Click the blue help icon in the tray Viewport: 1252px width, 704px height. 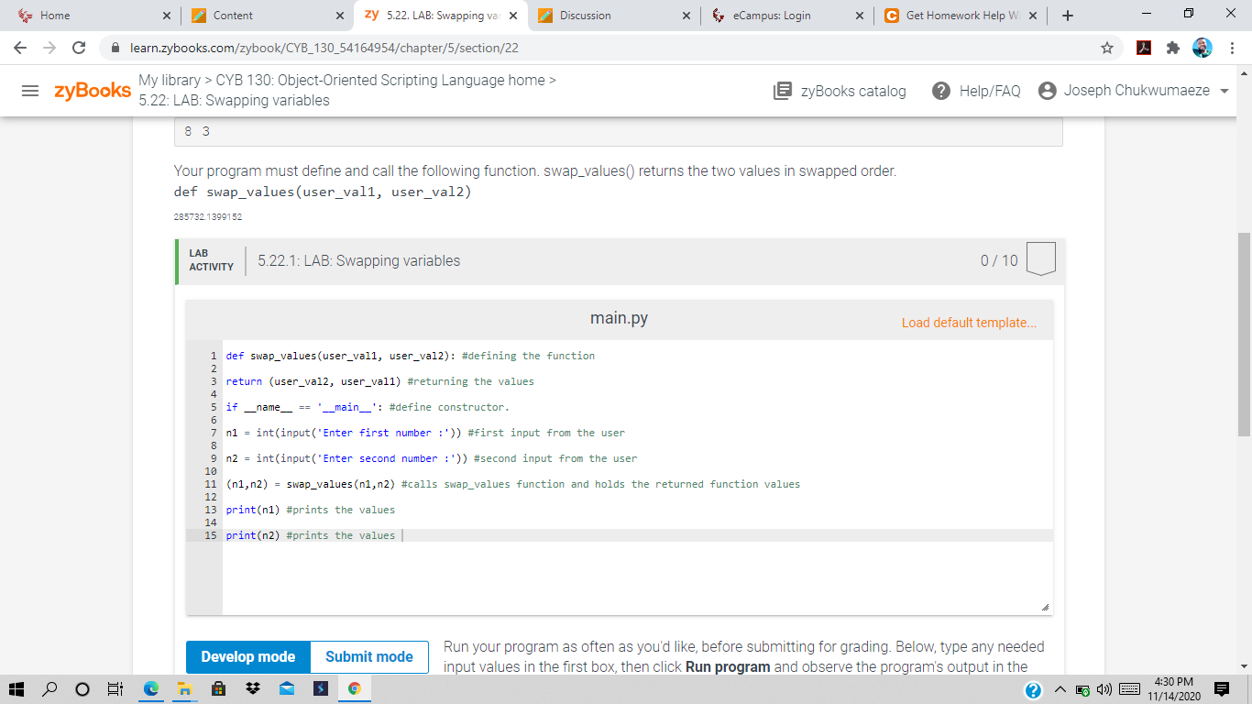[x=1034, y=689]
